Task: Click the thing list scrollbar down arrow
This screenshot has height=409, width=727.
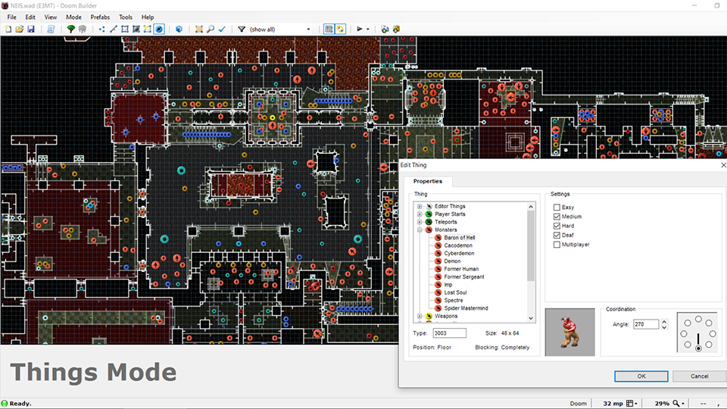Action: coord(531,319)
